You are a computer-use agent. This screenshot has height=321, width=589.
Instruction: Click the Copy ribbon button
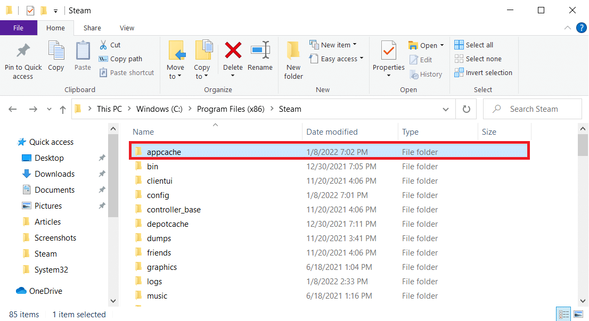[56, 56]
